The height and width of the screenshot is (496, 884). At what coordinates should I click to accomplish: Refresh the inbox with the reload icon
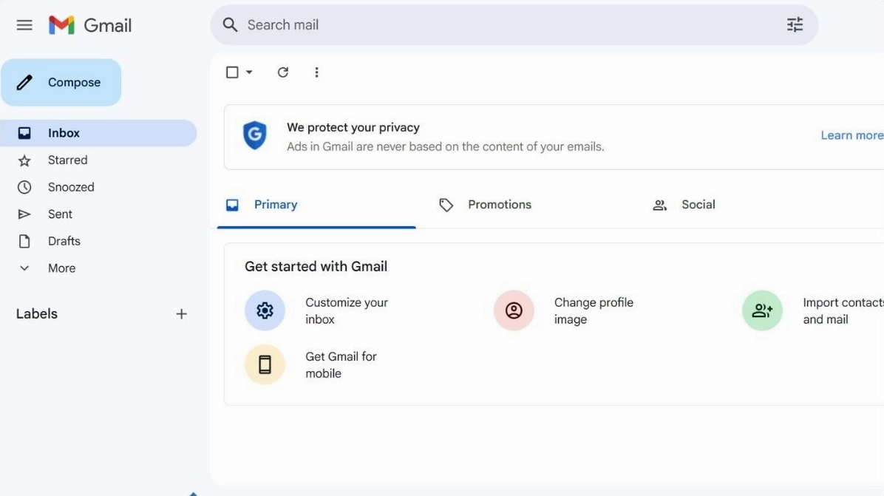click(282, 72)
